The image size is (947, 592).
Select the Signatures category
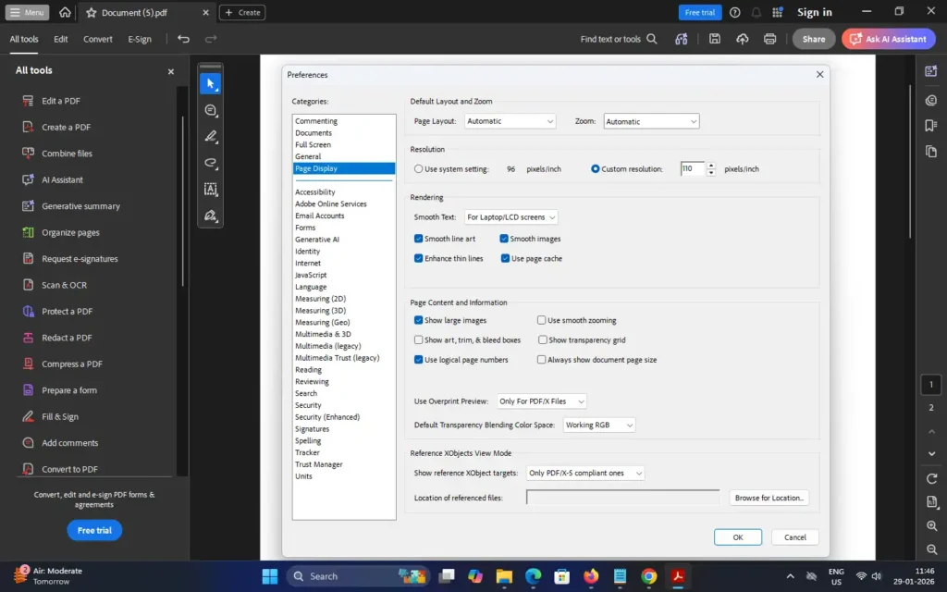click(x=313, y=428)
